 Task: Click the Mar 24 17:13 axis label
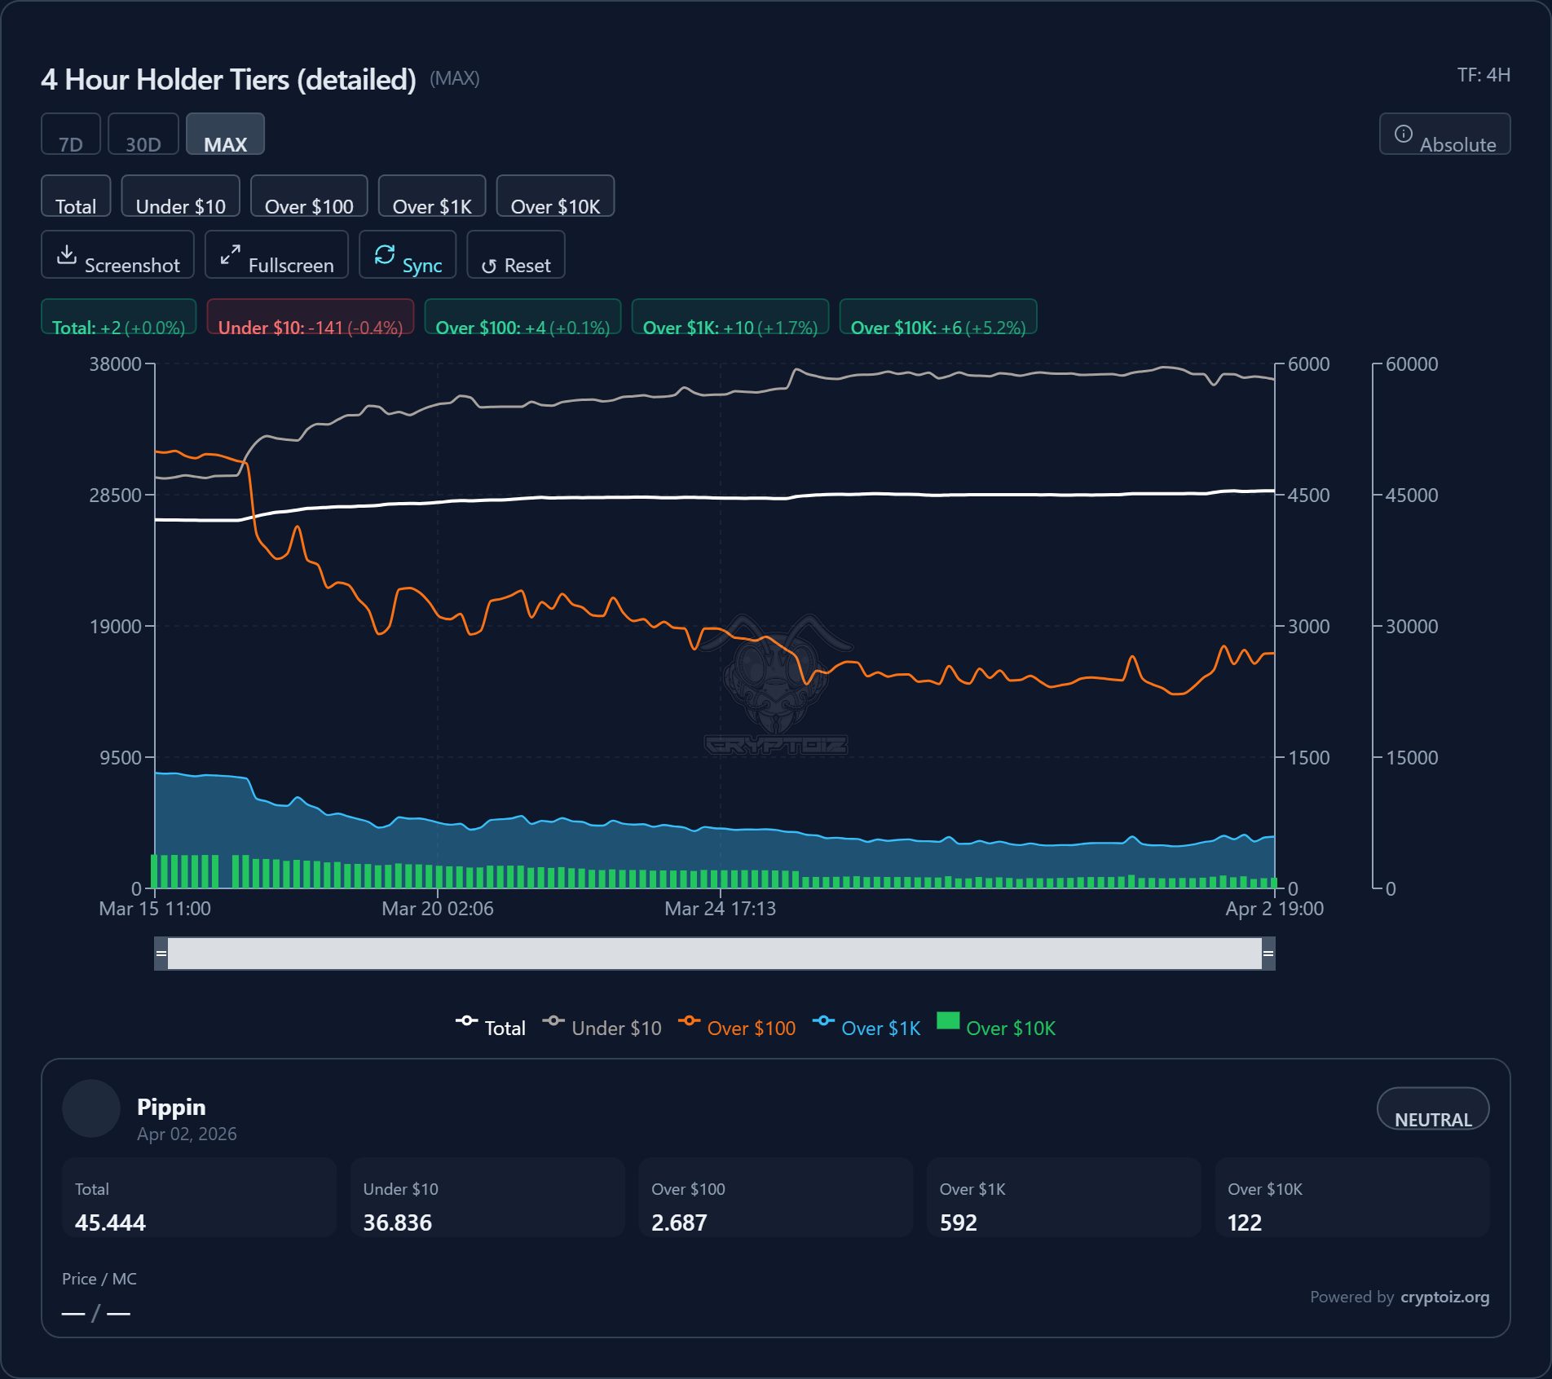pyautogui.click(x=721, y=909)
